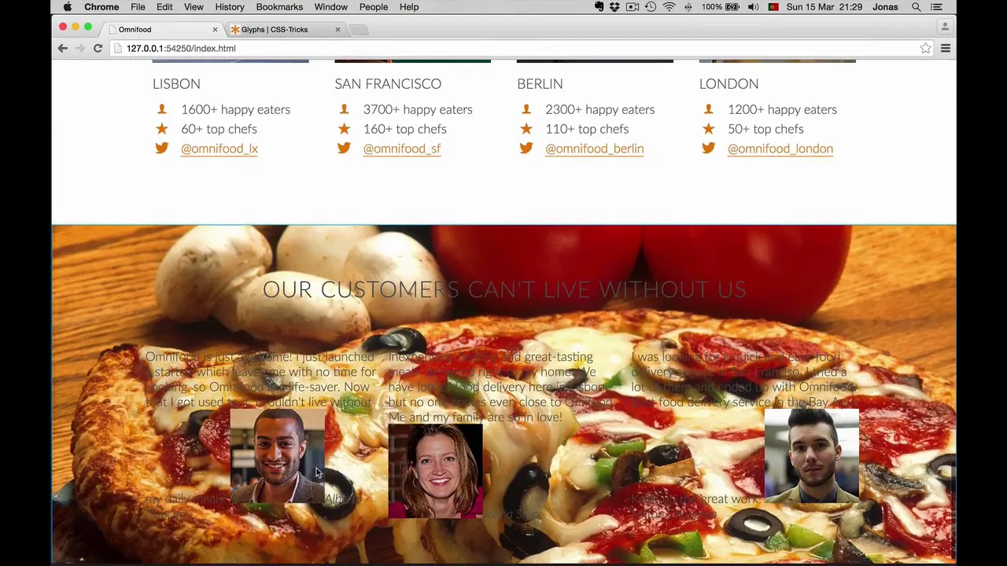Open the Apple menu
The width and height of the screenshot is (1007, 566).
pyautogui.click(x=68, y=7)
